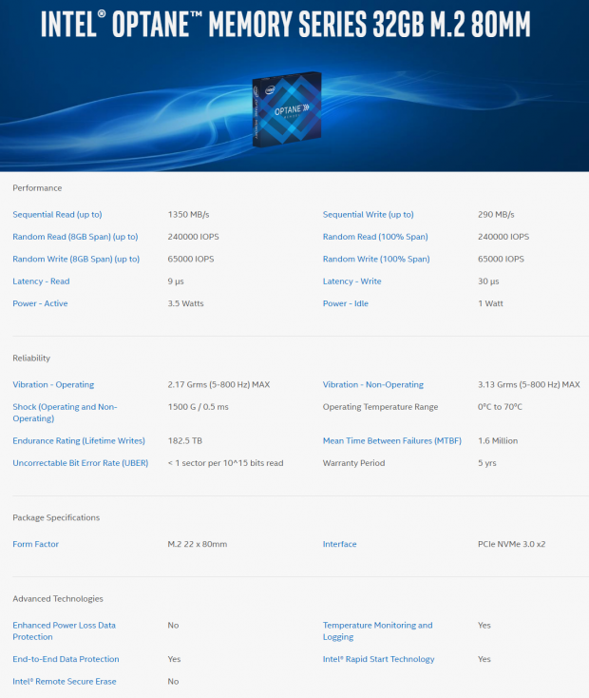
Task: Select the 30 µs latency value
Action: tap(488, 281)
